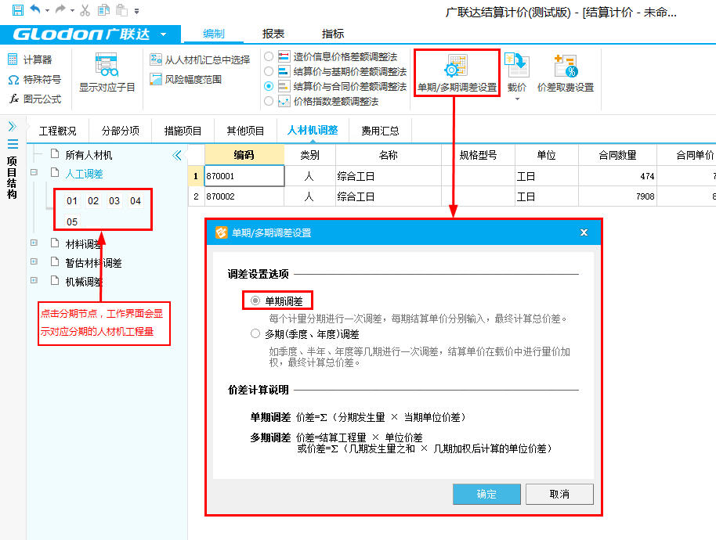The image size is (716, 540).
Task: Switch to the 报表 ribbon tab
Action: (273, 34)
